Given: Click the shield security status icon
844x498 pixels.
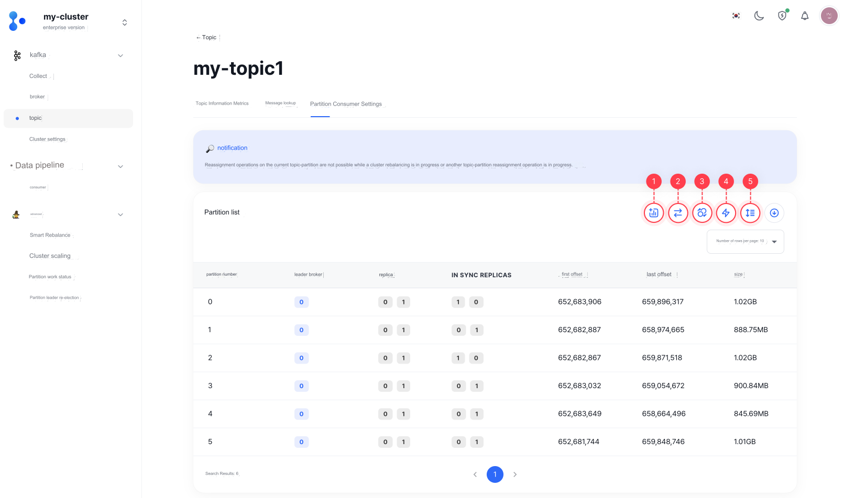Looking at the screenshot, I should (x=782, y=16).
